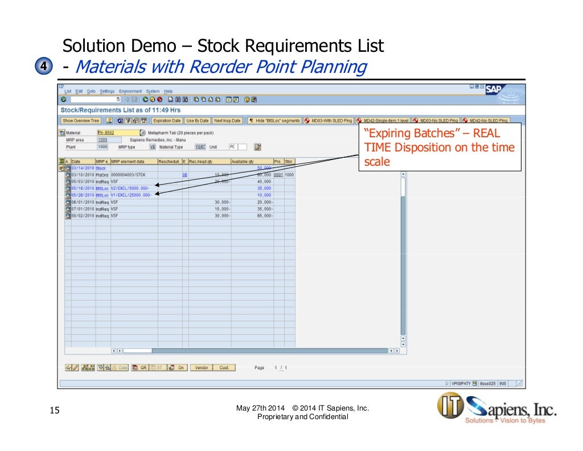The image size is (583, 451).
Task: Click the green Enter checkmark icon
Action: point(64,99)
